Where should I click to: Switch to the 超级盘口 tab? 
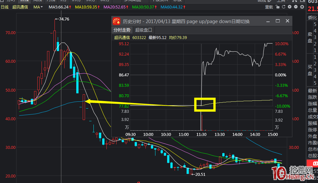pyautogui.click(x=143, y=30)
